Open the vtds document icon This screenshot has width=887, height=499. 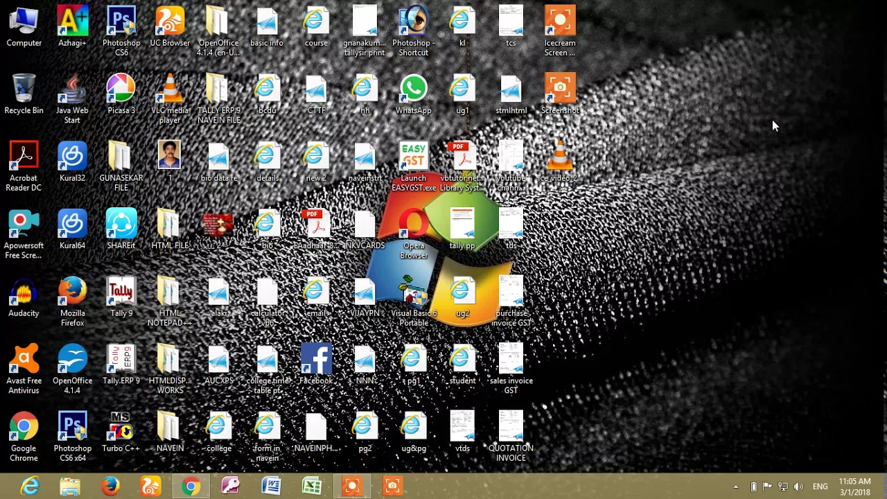pos(462,432)
